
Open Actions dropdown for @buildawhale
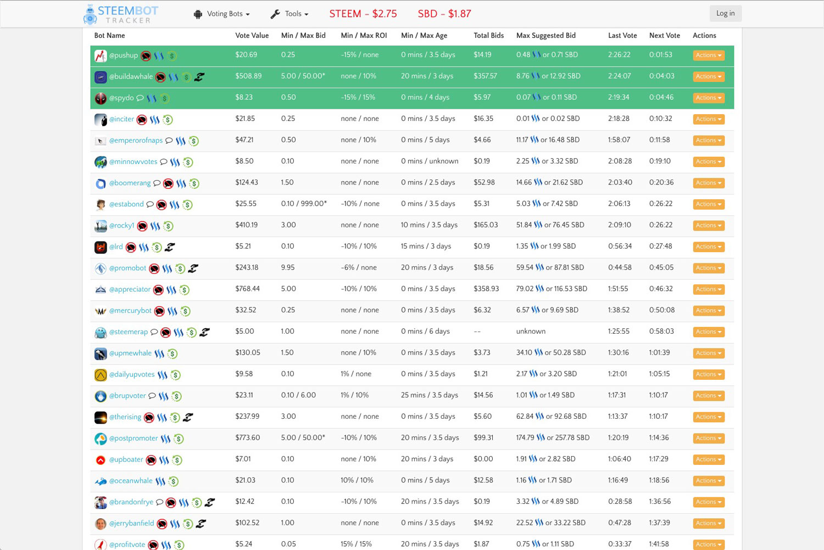pos(709,77)
